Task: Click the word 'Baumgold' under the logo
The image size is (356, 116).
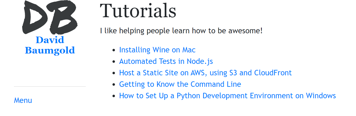Action: (x=50, y=50)
